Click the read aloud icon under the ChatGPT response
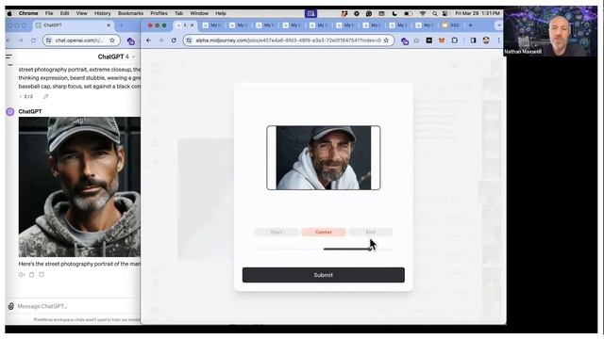Screen dimensions: 604x339 click(22, 274)
